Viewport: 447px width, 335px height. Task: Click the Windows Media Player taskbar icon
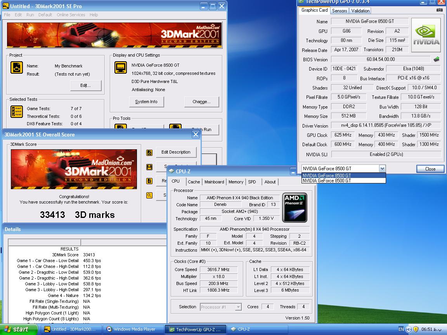109,329
